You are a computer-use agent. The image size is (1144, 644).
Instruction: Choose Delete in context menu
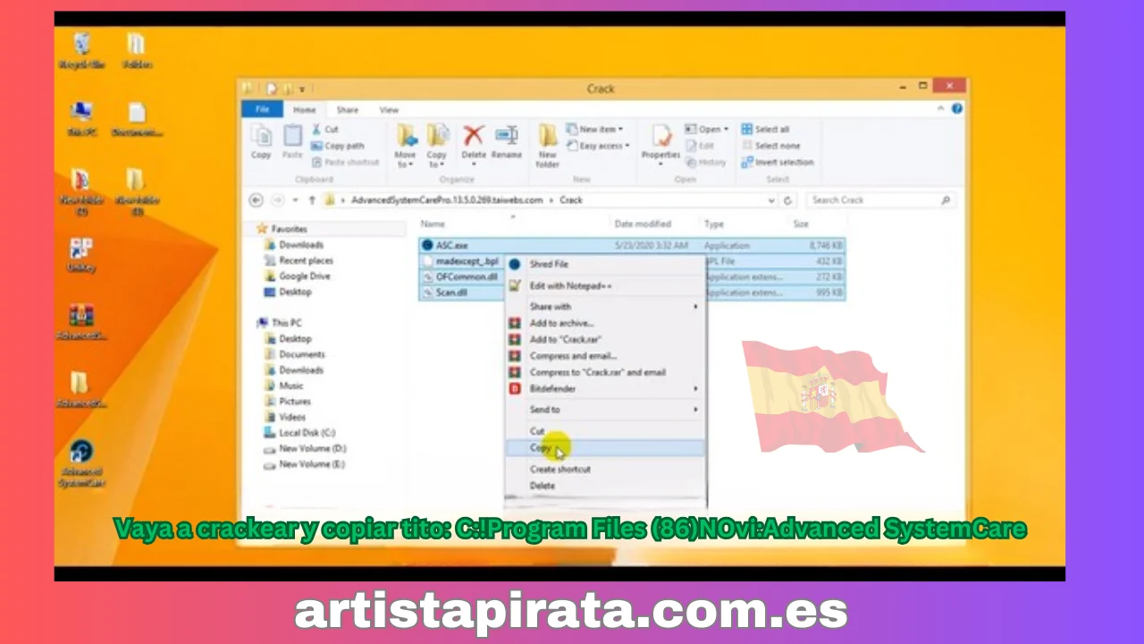point(605,486)
